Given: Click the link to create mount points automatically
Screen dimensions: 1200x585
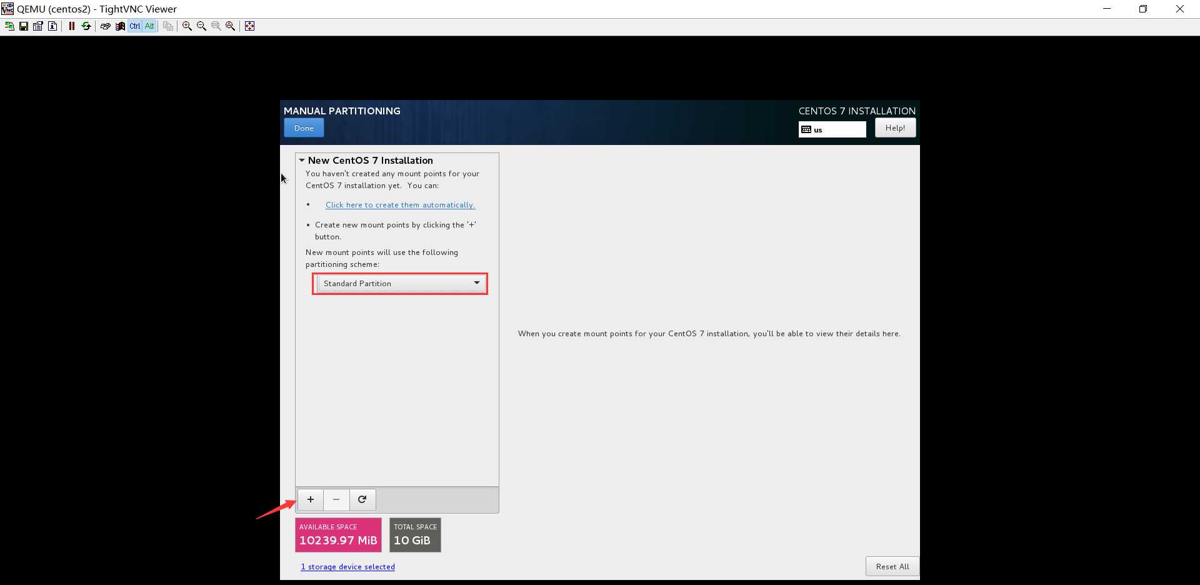Looking at the screenshot, I should pyautogui.click(x=400, y=205).
